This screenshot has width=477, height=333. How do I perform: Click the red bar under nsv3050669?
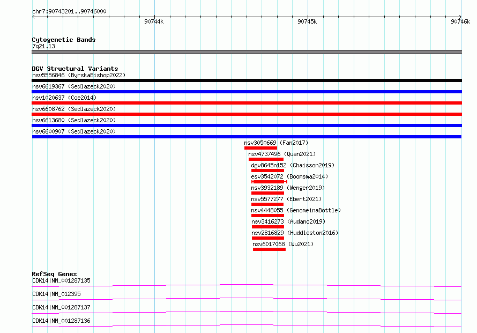[260, 148]
